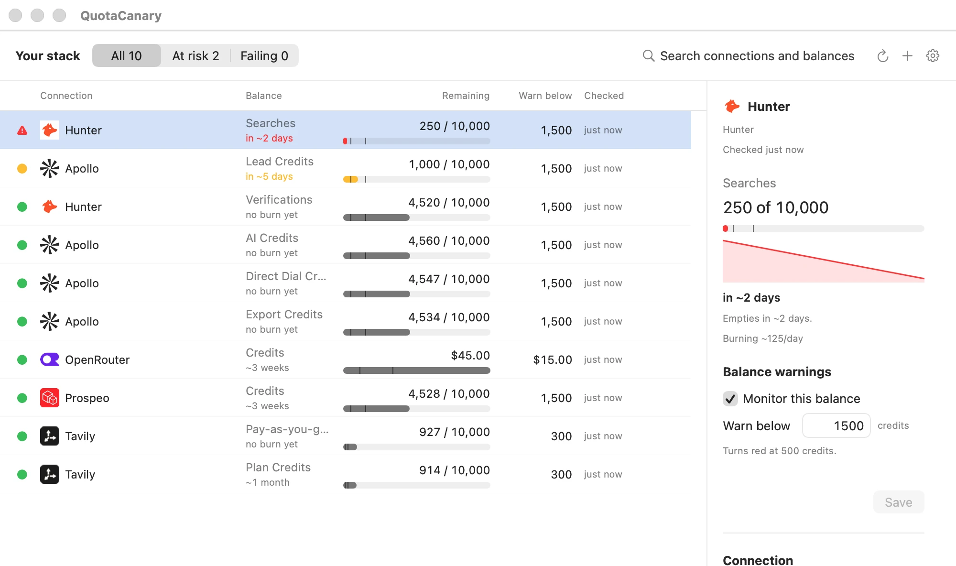Click Hunter fox icon in detail panel header
The image size is (956, 566).
tap(732, 106)
